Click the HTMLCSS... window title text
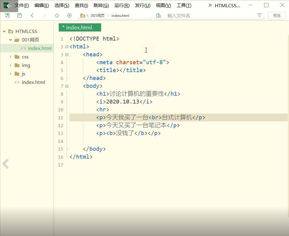Image resolution: width=289 pixels, height=236 pixels. [228, 5]
